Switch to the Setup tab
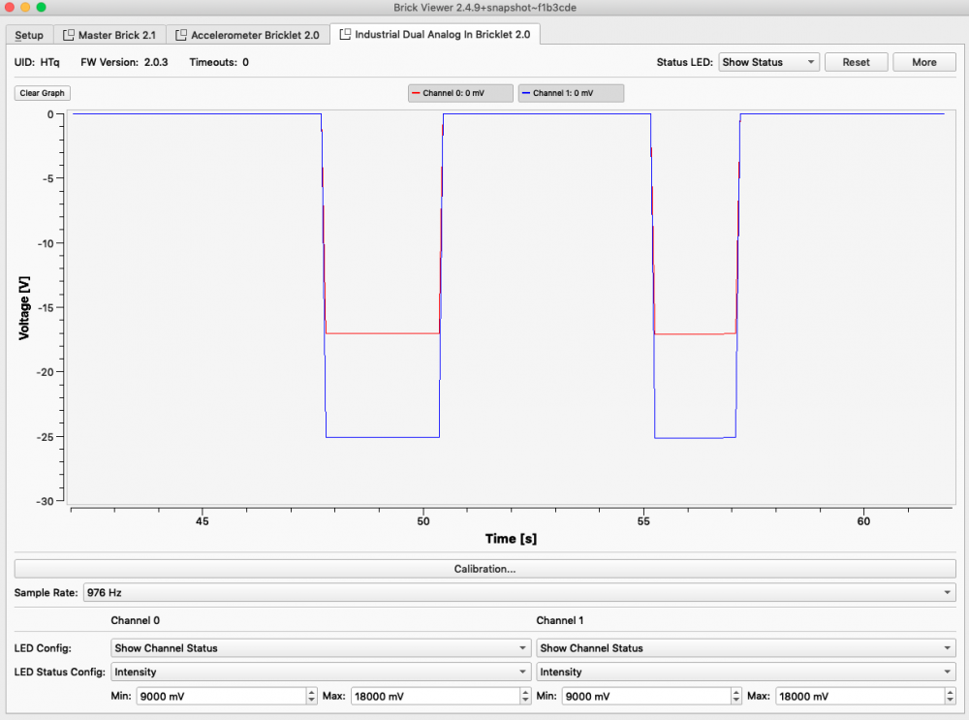The width and height of the screenshot is (969, 720). pos(29,35)
